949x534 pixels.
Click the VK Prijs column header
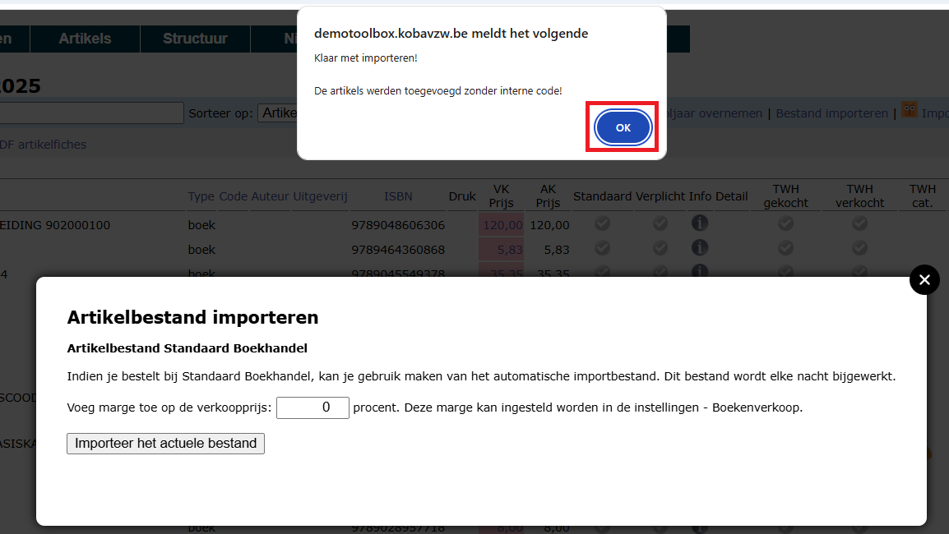point(501,196)
